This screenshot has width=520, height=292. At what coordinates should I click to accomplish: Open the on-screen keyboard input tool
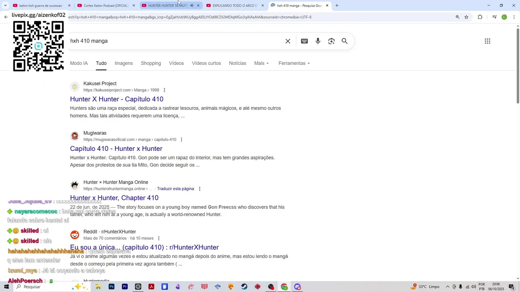pos(304,41)
